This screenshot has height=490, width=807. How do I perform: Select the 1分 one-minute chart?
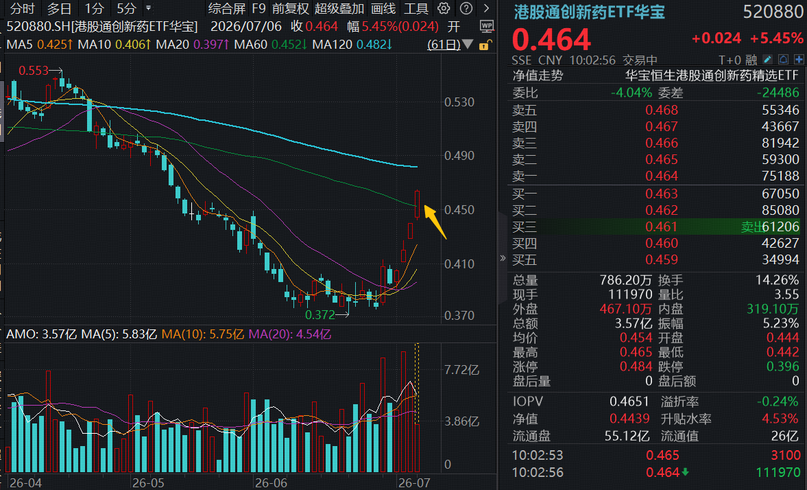tap(94, 8)
